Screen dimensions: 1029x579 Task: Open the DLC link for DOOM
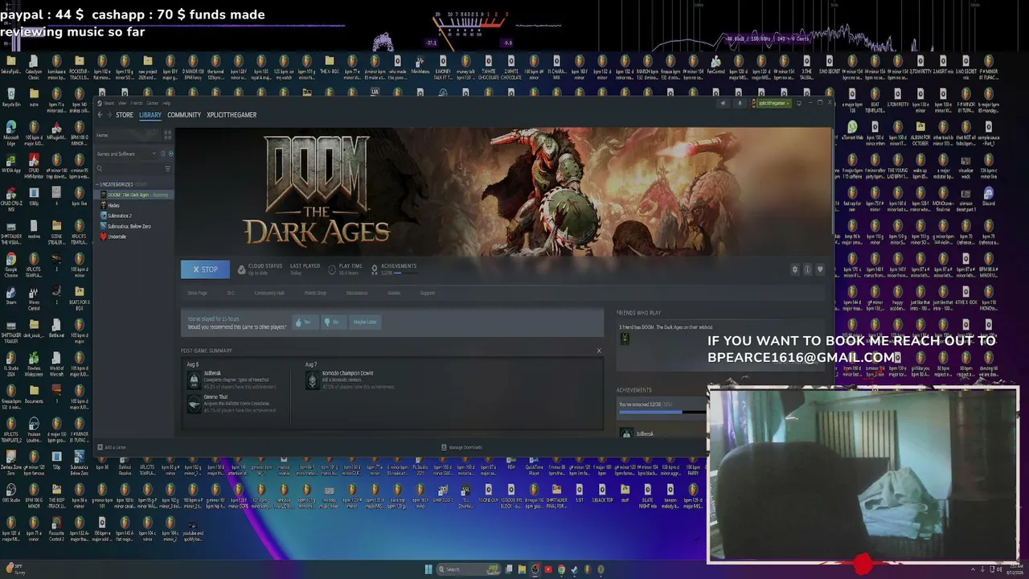coord(231,293)
